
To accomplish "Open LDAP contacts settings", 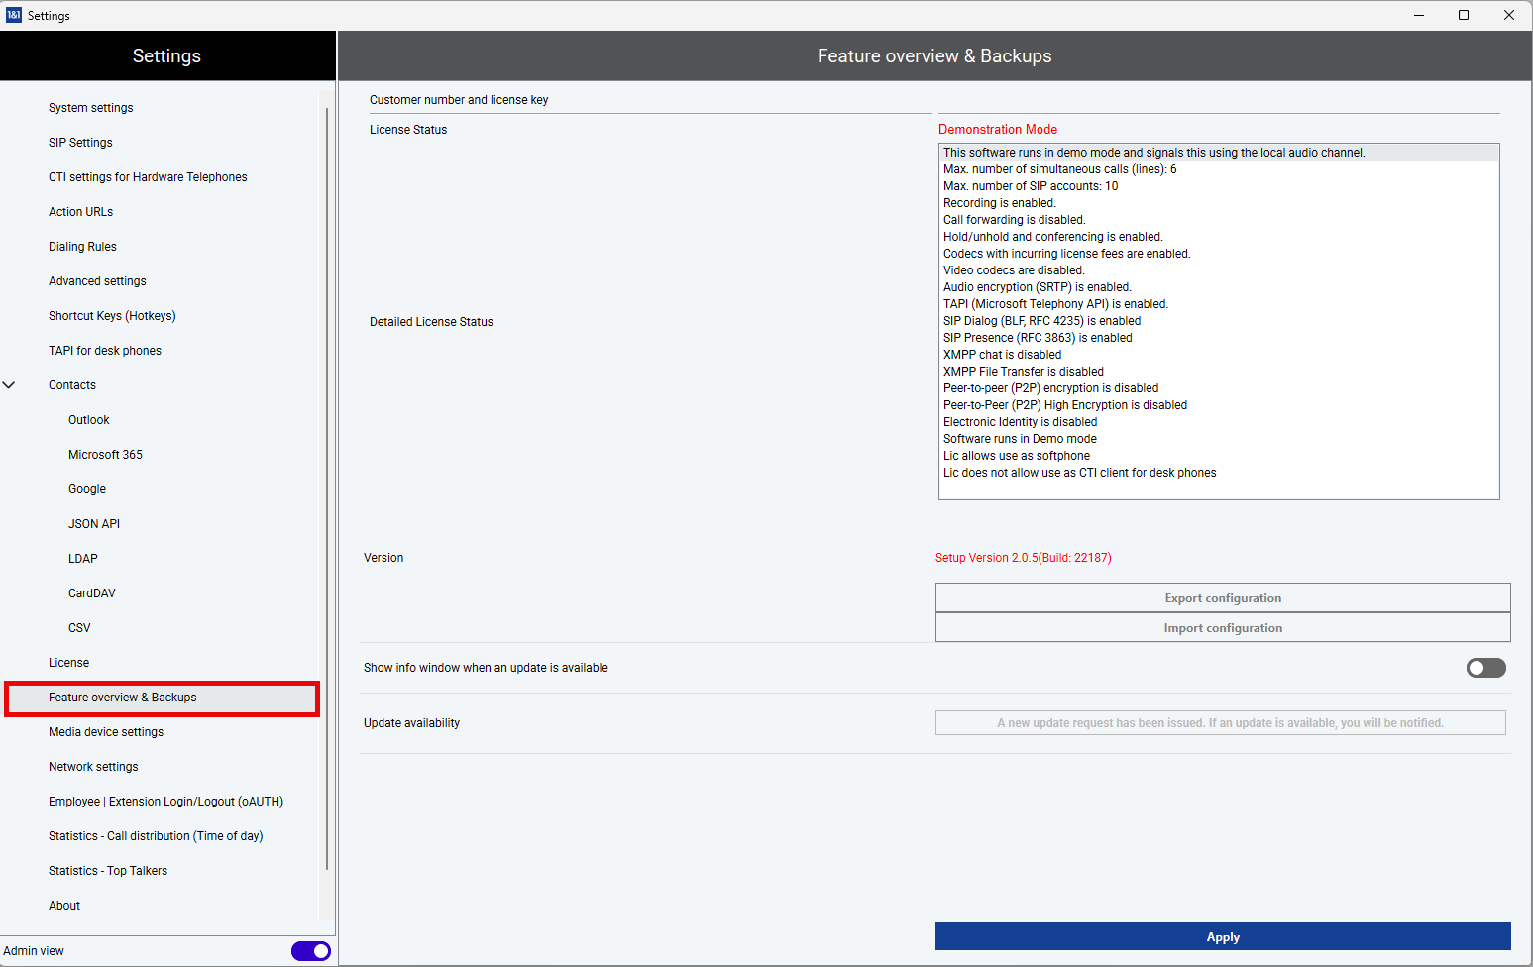I will coord(83,559).
